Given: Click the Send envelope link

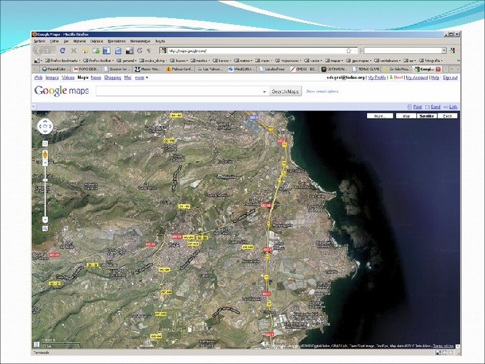Looking at the screenshot, I should tap(432, 107).
